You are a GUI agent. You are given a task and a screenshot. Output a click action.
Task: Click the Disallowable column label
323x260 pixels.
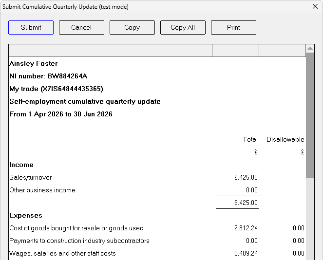[285, 139]
